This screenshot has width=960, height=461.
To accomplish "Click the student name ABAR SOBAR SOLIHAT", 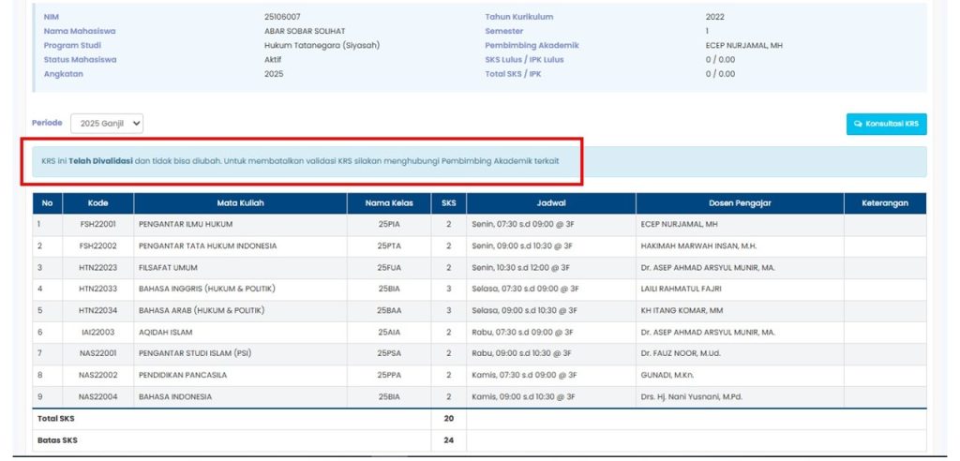I will coord(303,31).
